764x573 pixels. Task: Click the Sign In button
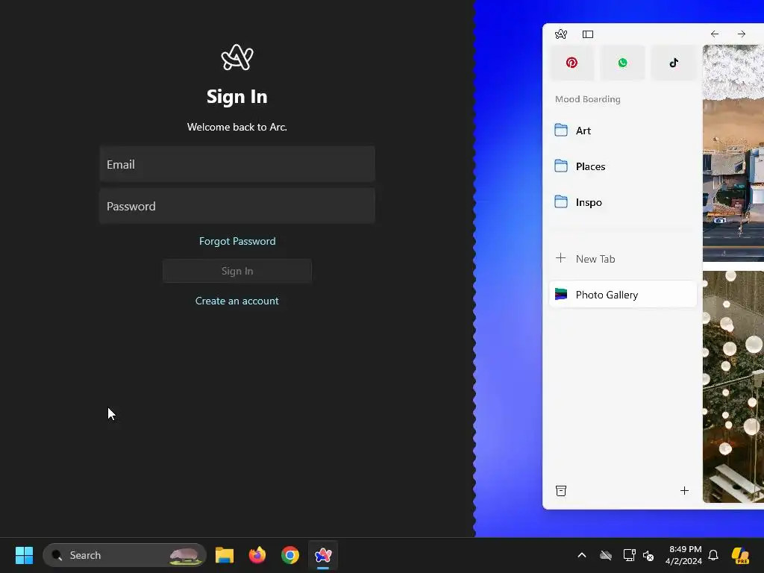(x=237, y=271)
